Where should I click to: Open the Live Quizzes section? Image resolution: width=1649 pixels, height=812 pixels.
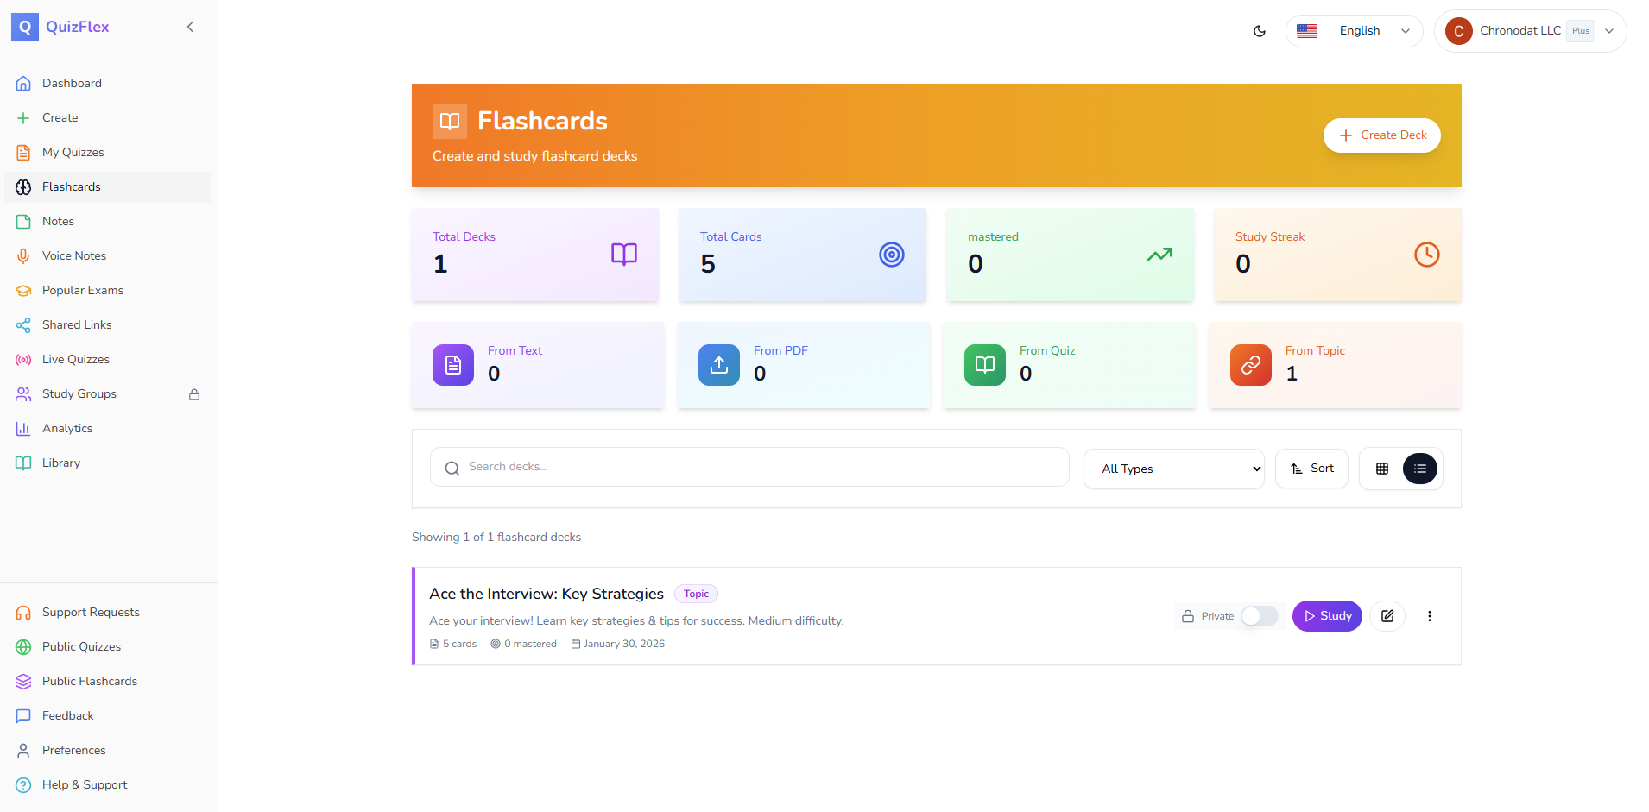click(76, 359)
